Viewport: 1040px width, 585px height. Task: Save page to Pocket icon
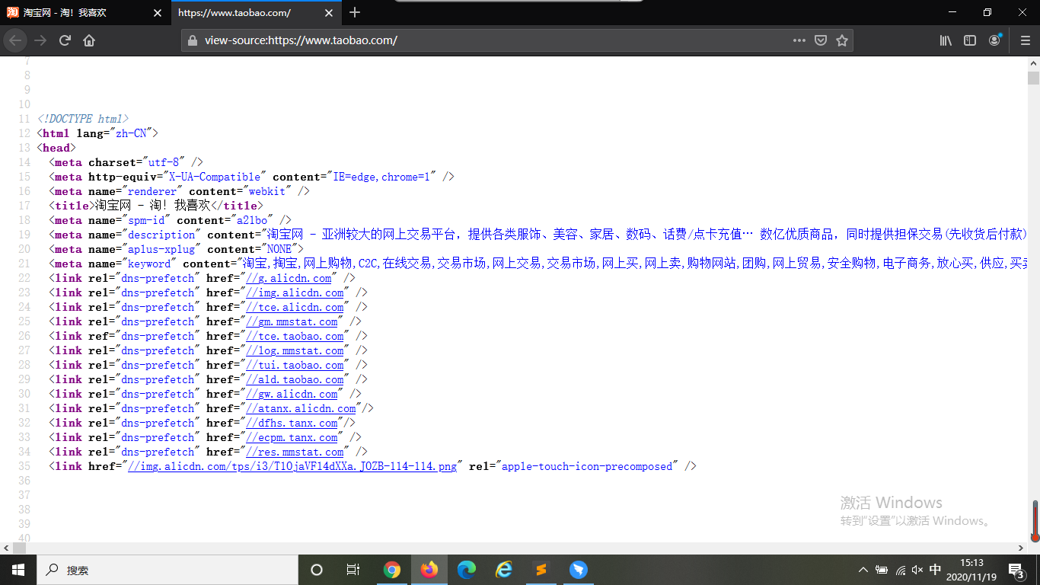click(x=821, y=40)
